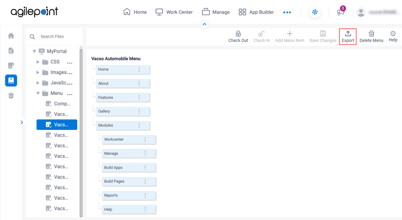Select the MyPortal root node
Image resolution: width=402 pixels, height=220 pixels.
52,51
